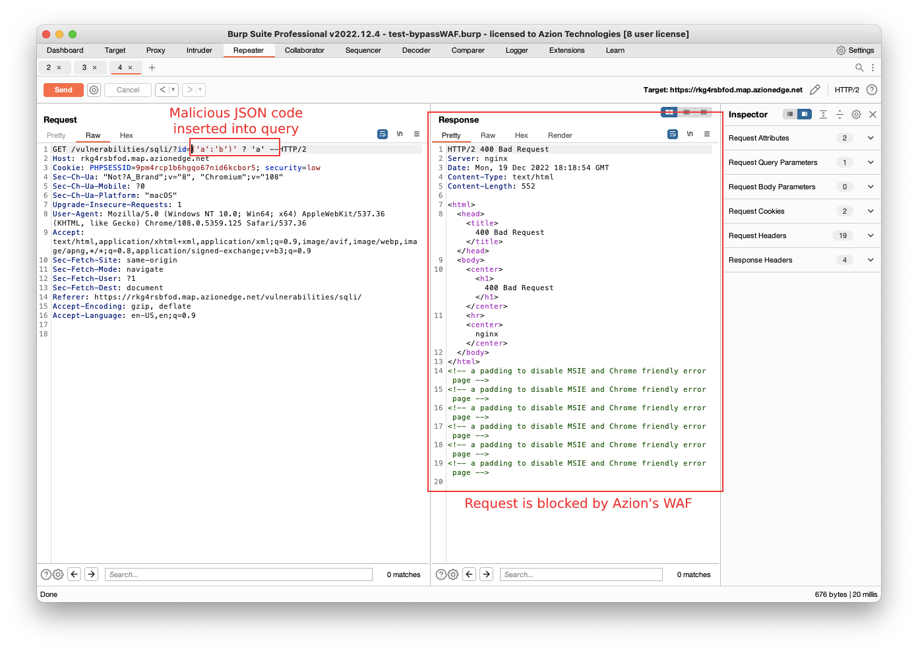Open request editor hamburger menu
This screenshot has height=651, width=918.
click(417, 134)
